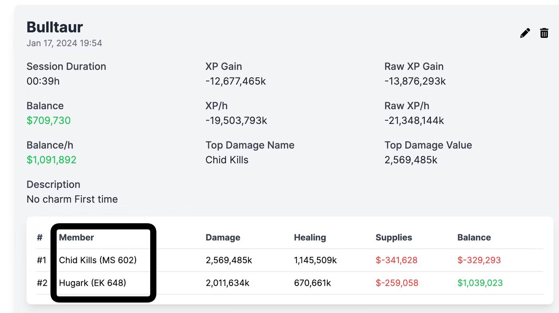Click Chid Kills' $-341,628 supplies cell

(396, 260)
